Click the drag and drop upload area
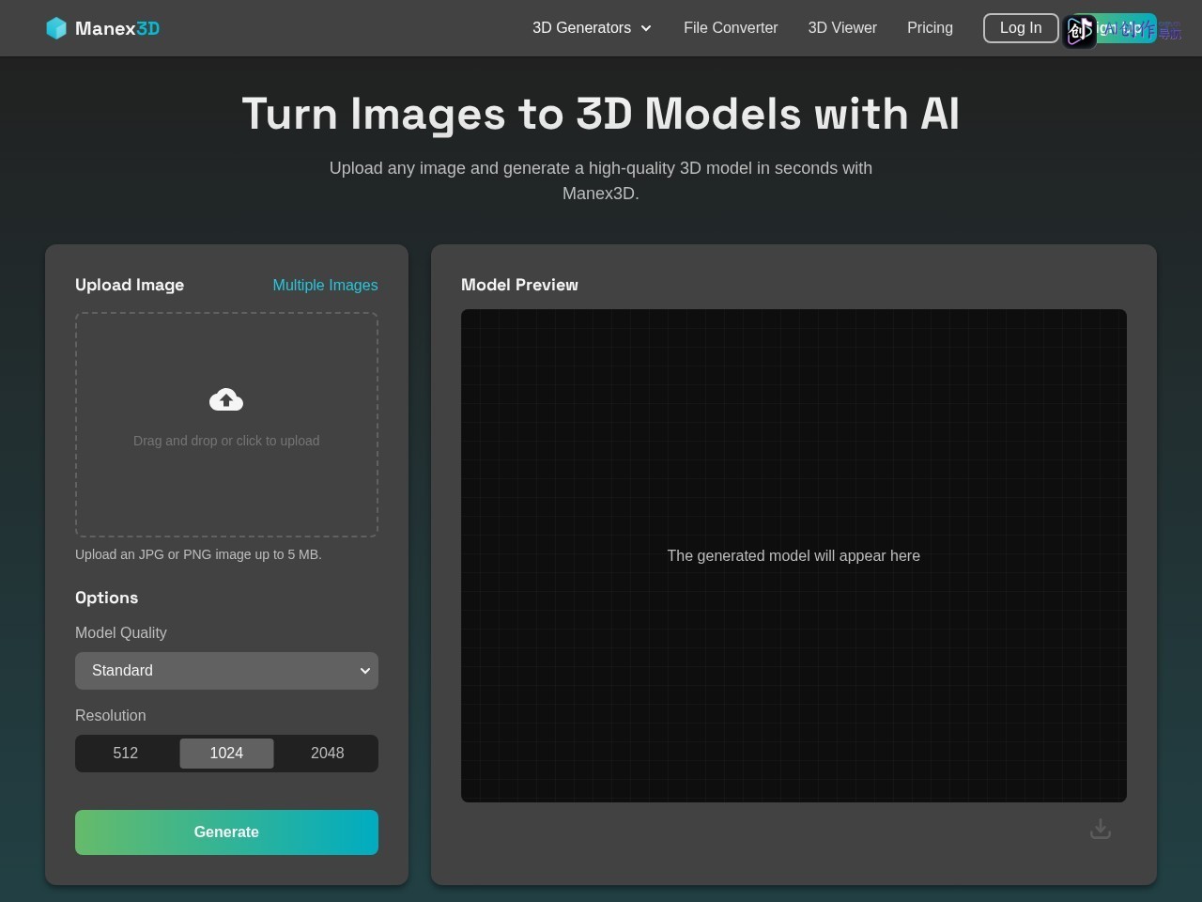The image size is (1202, 902). click(226, 425)
